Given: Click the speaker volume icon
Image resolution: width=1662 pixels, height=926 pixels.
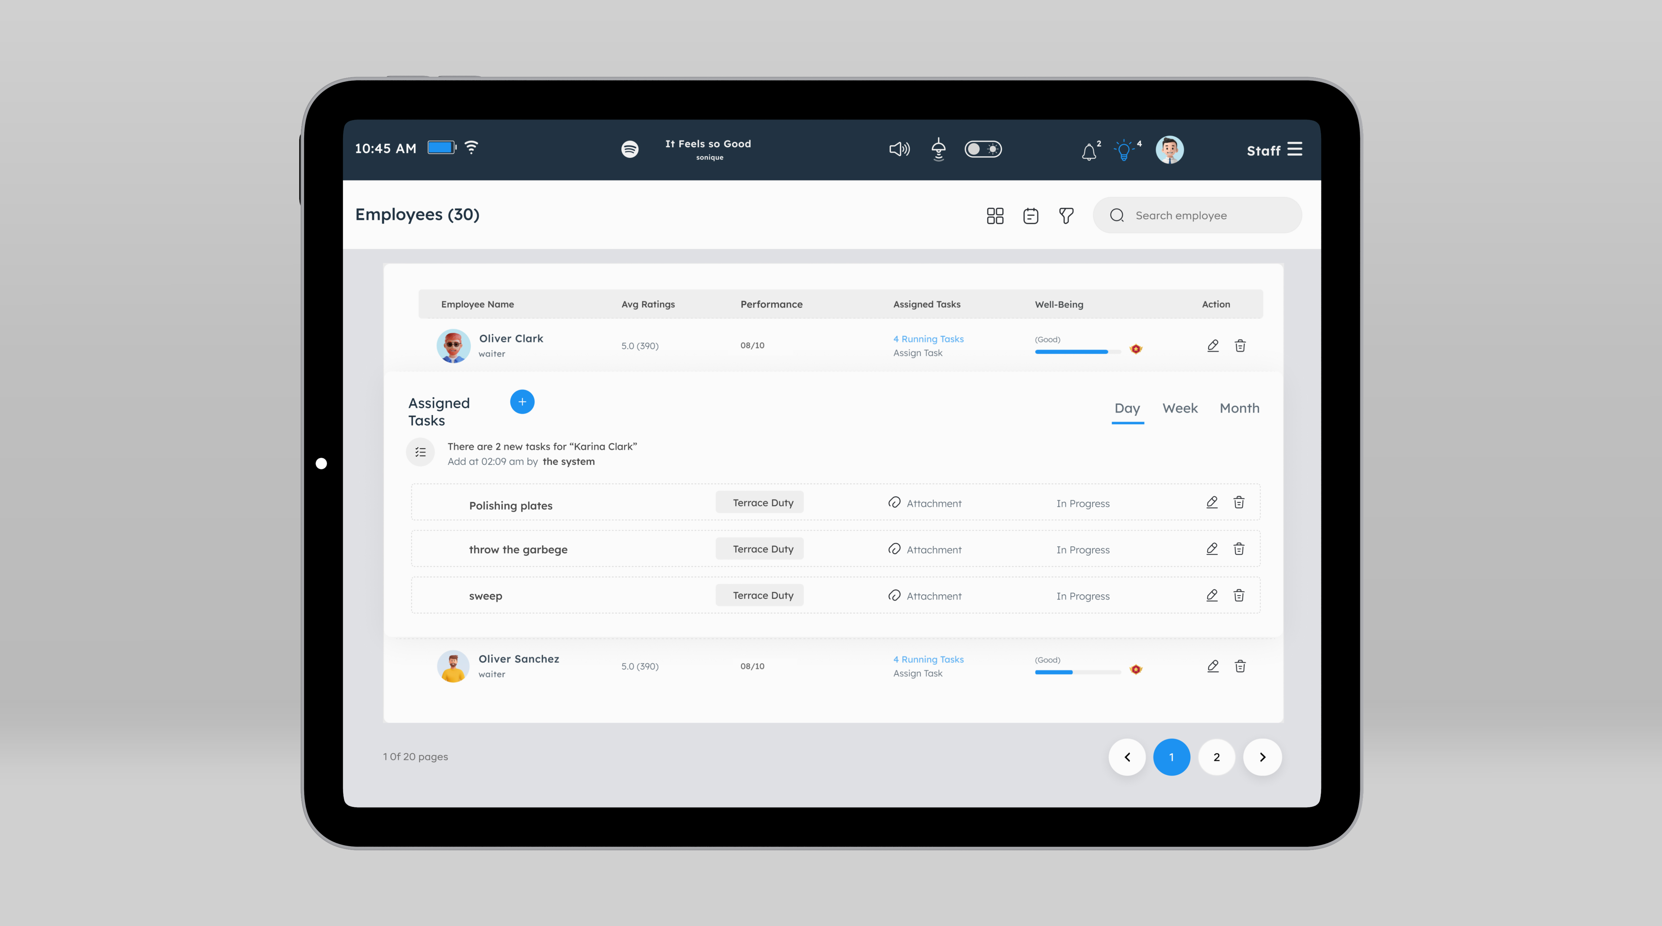Looking at the screenshot, I should point(899,150).
